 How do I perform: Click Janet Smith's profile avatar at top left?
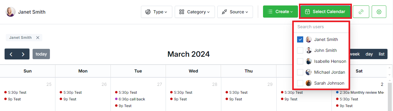[x=11, y=12]
